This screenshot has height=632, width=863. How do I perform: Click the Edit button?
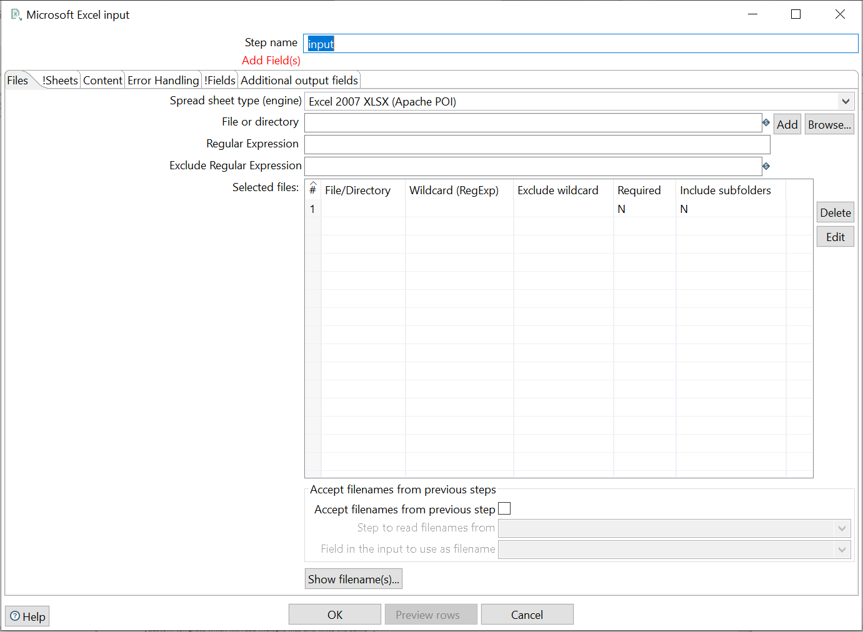coord(836,237)
